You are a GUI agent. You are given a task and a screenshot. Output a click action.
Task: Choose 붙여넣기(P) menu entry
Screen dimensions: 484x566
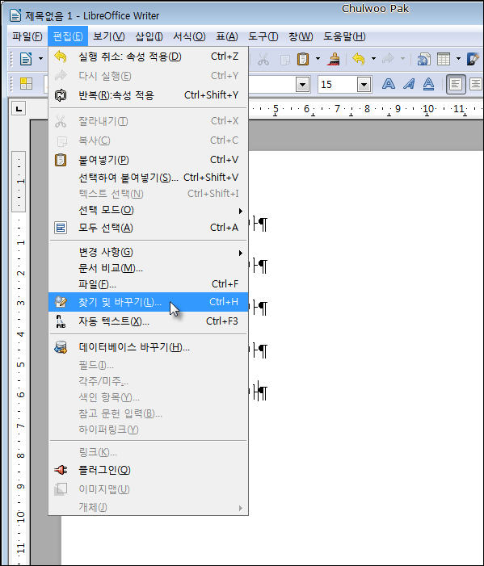(149, 160)
